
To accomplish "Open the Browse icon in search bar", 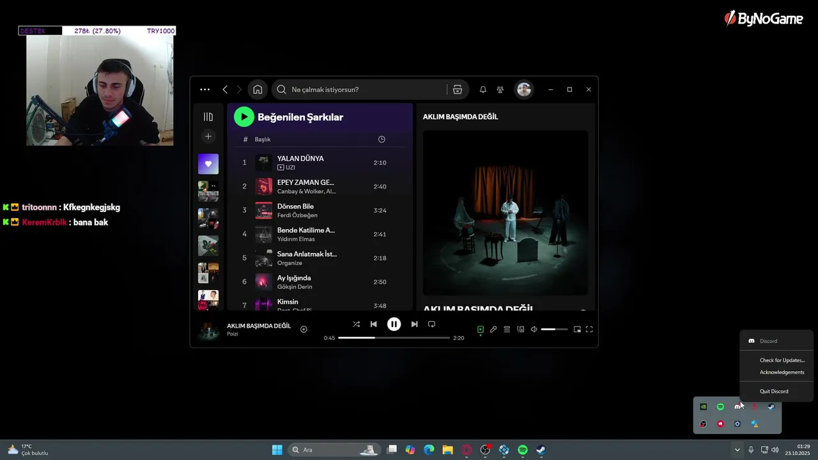I will click(x=458, y=89).
